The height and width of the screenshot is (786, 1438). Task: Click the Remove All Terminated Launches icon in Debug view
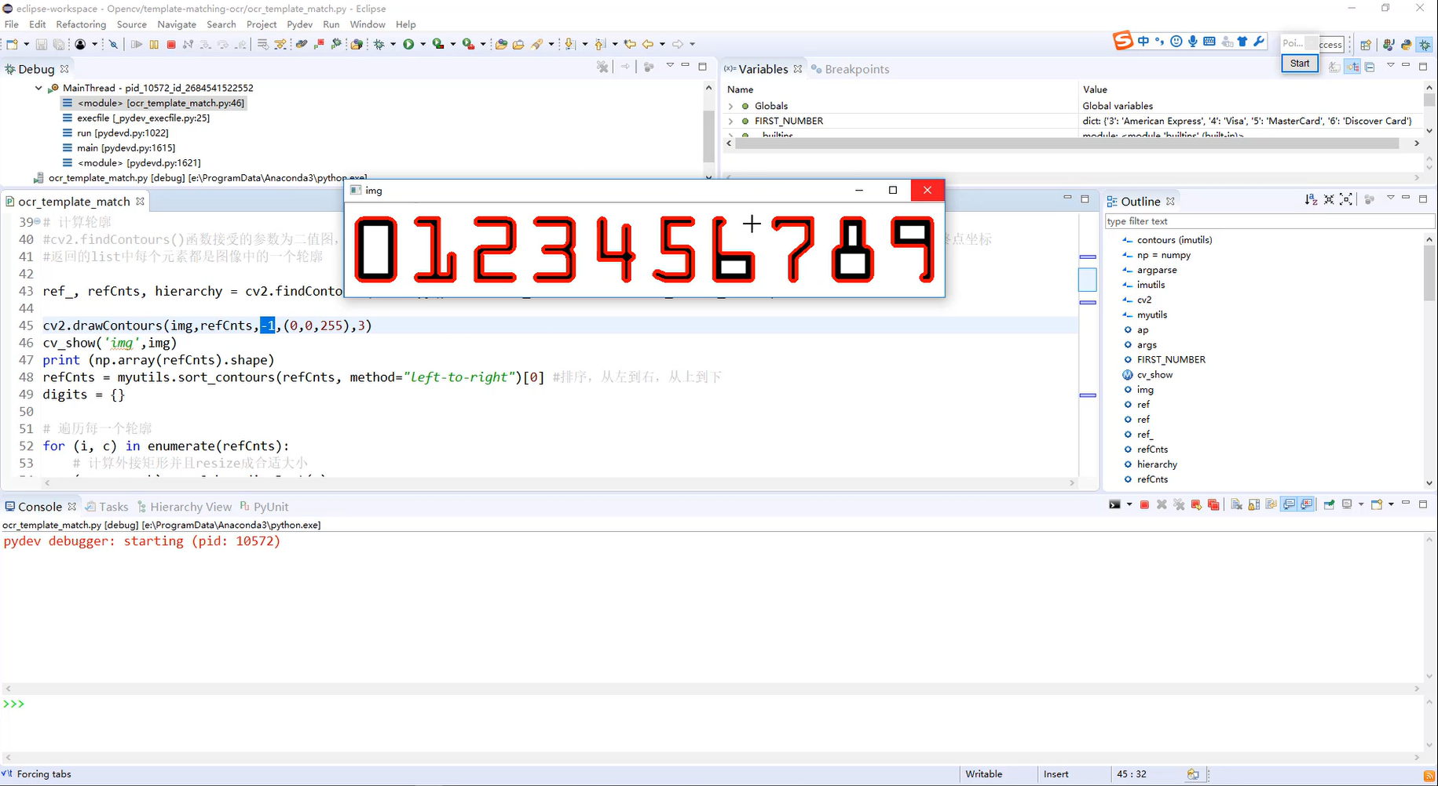[602, 67]
